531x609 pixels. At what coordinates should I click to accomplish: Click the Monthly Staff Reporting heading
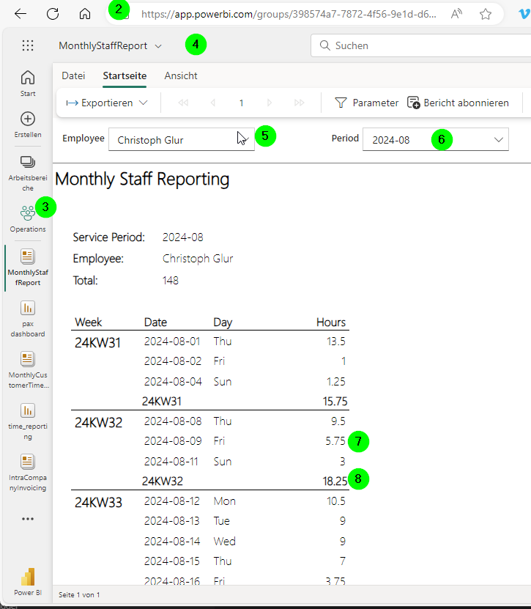point(142,179)
